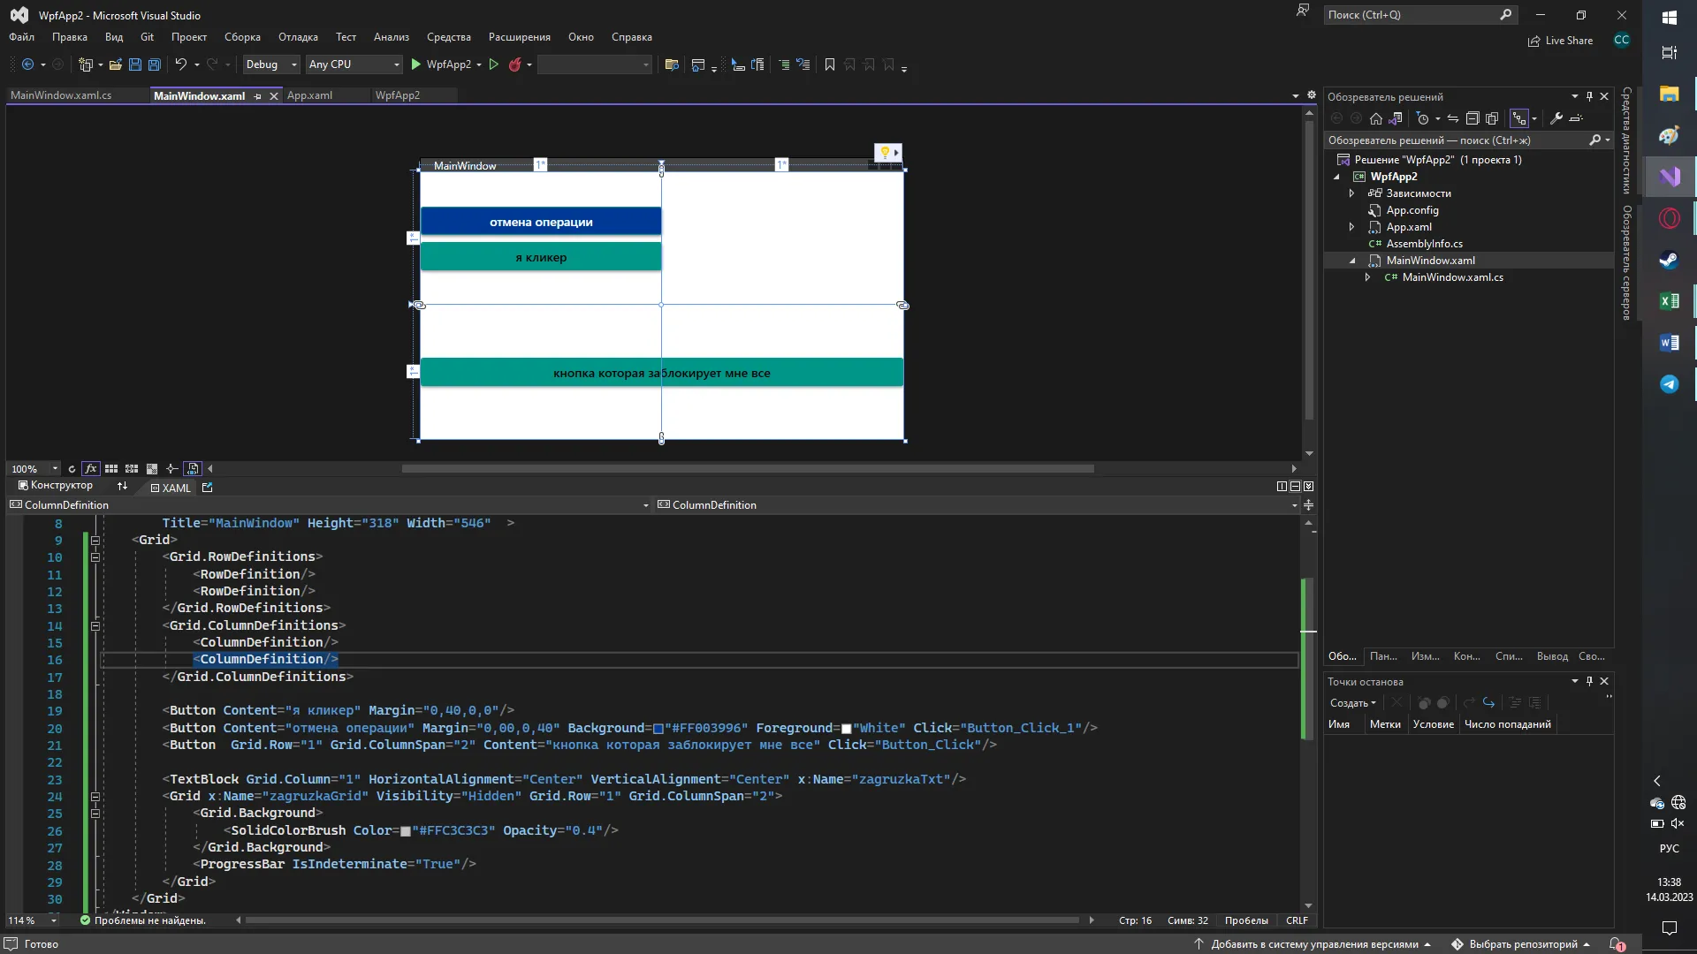The width and height of the screenshot is (1697, 954).
Task: Click the Open file folder icon in the toolbar
Action: coord(115,64)
